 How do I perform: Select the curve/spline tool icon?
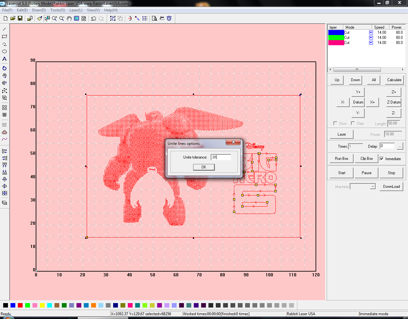point(4,139)
